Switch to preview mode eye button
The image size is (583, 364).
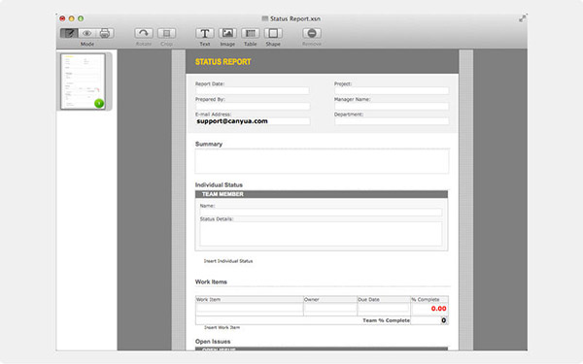tap(87, 33)
